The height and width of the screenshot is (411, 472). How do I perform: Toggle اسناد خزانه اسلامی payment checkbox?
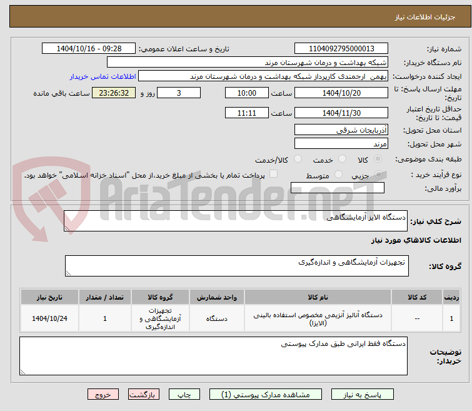click(273, 174)
